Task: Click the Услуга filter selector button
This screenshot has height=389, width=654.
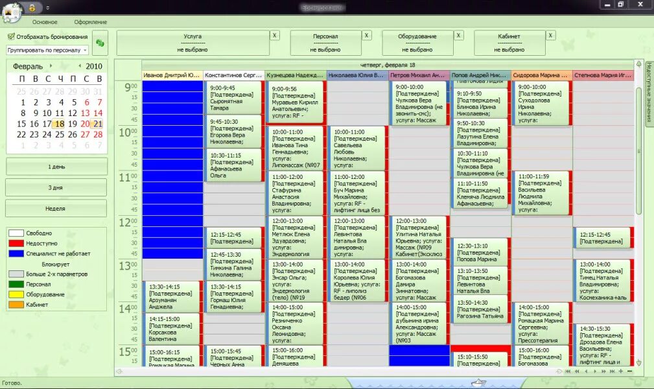Action: coord(193,43)
